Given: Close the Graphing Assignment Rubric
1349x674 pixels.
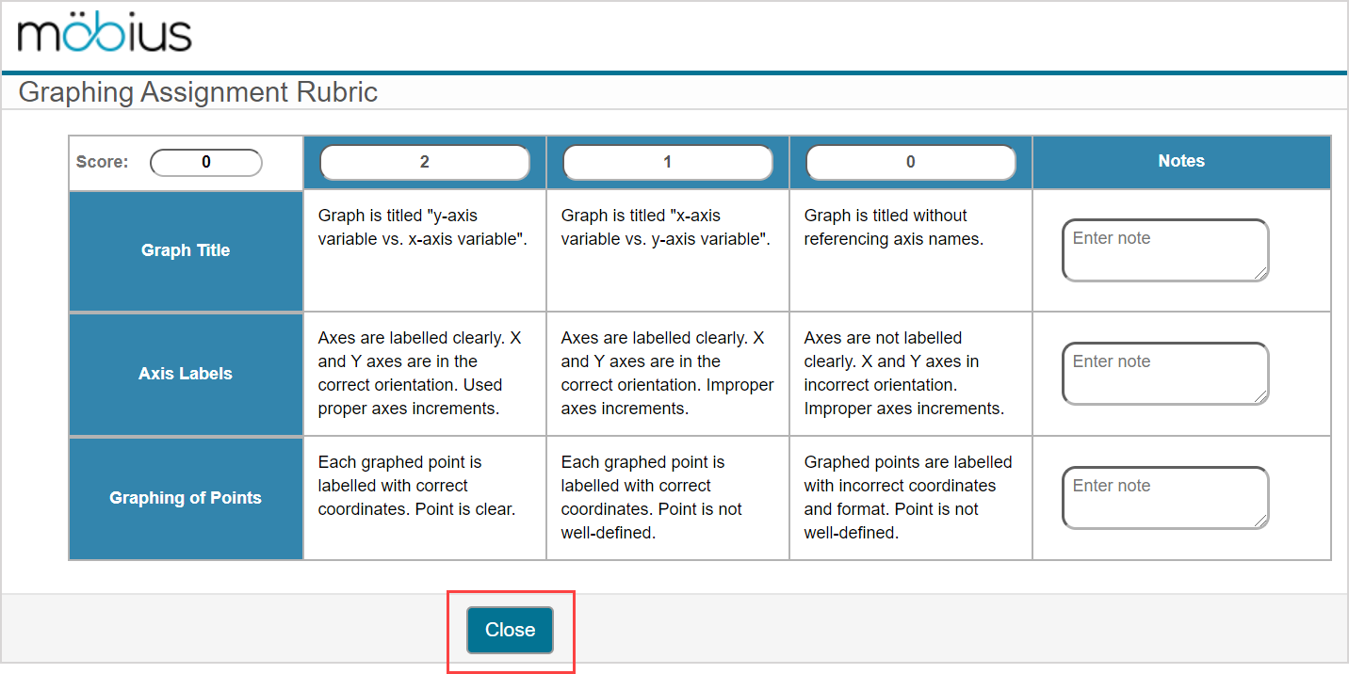Looking at the screenshot, I should (x=510, y=630).
